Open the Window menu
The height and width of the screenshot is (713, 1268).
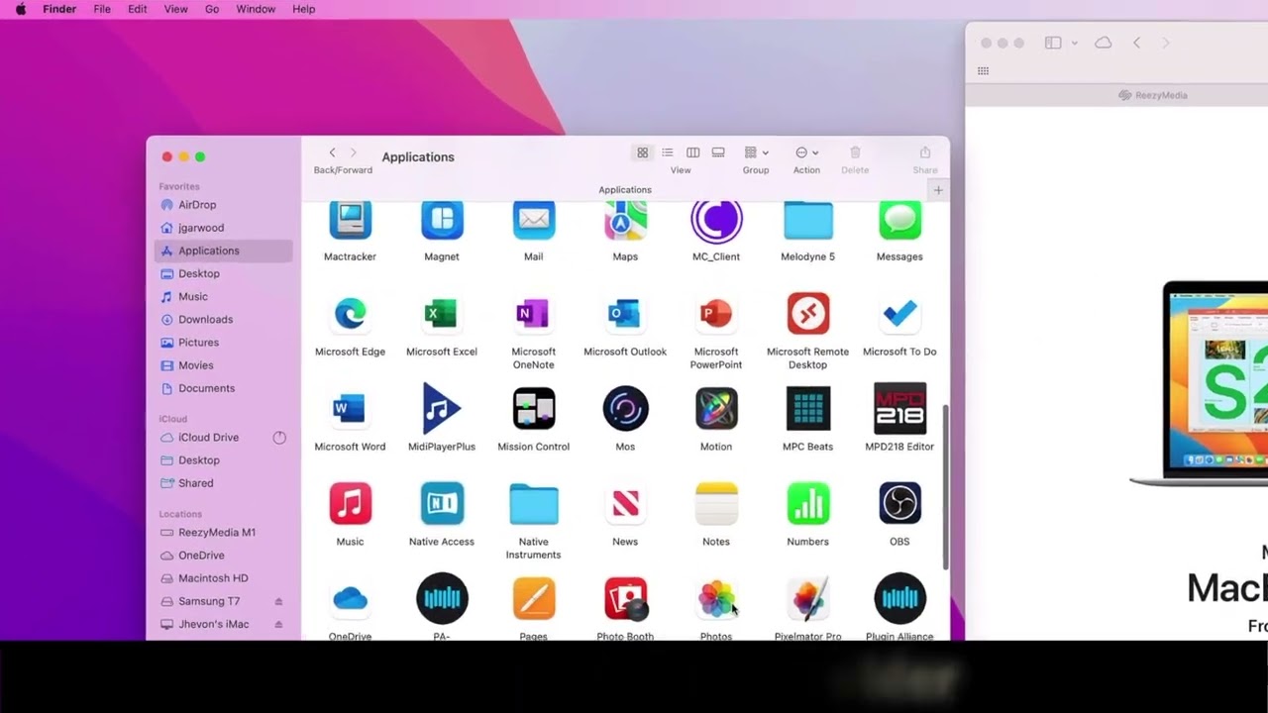(256, 9)
